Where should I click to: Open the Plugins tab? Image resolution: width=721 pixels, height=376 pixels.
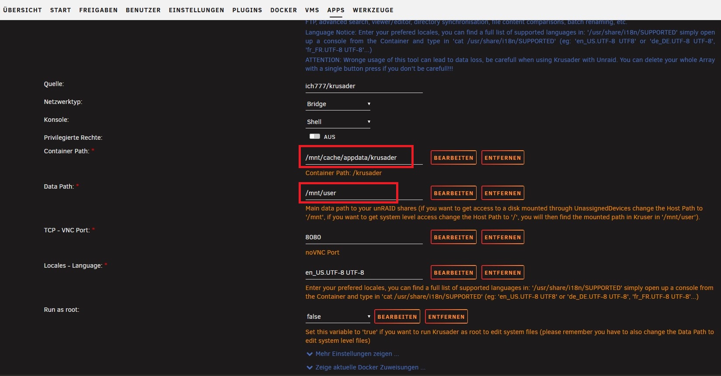point(247,10)
